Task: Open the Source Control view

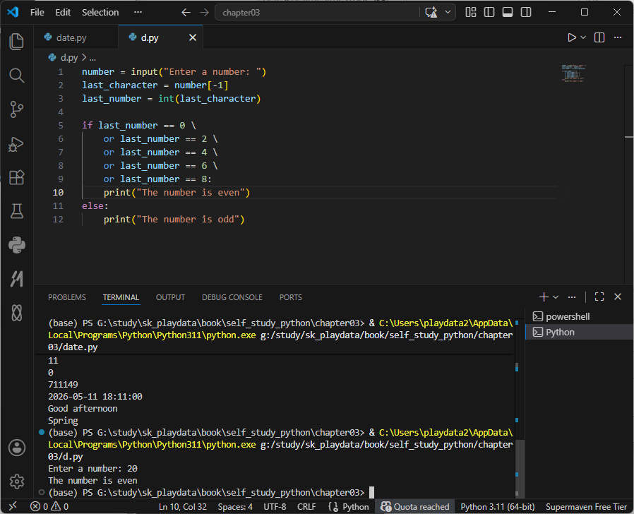Action: 16,109
